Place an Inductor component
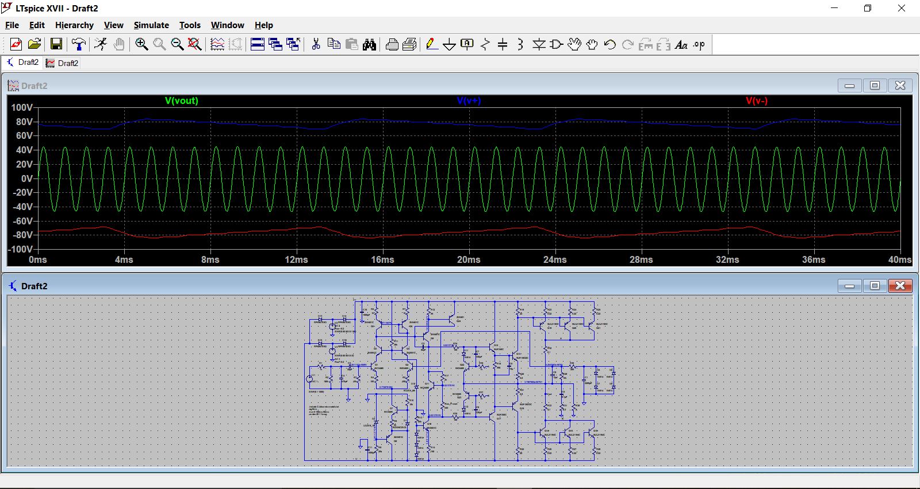 [x=520, y=44]
